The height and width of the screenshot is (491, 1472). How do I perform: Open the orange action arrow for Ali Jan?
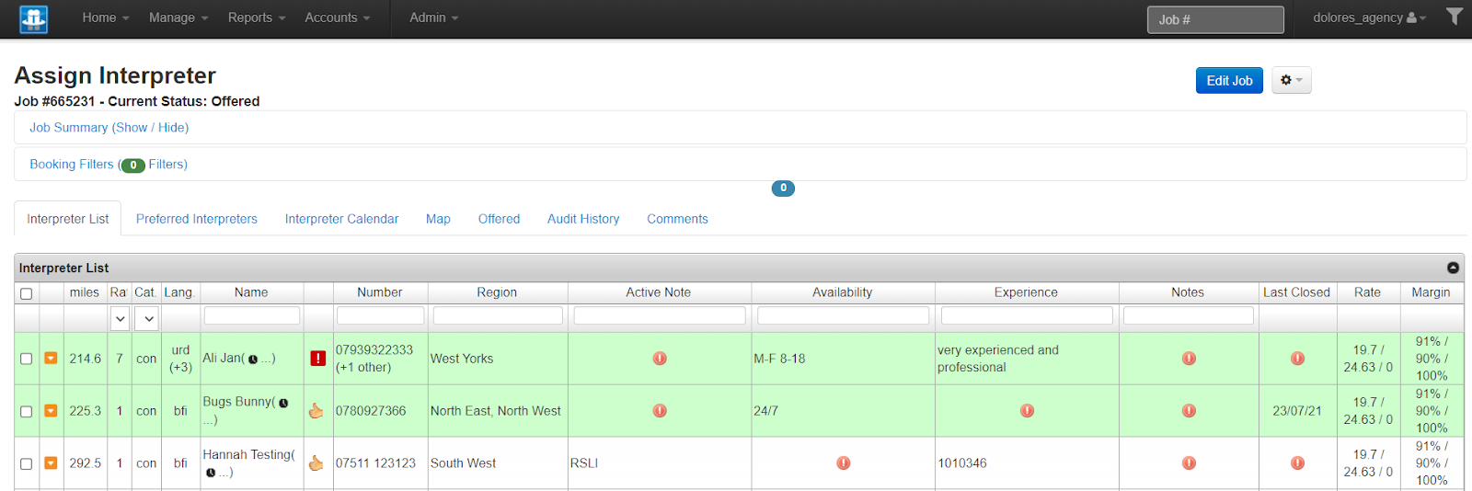click(51, 359)
